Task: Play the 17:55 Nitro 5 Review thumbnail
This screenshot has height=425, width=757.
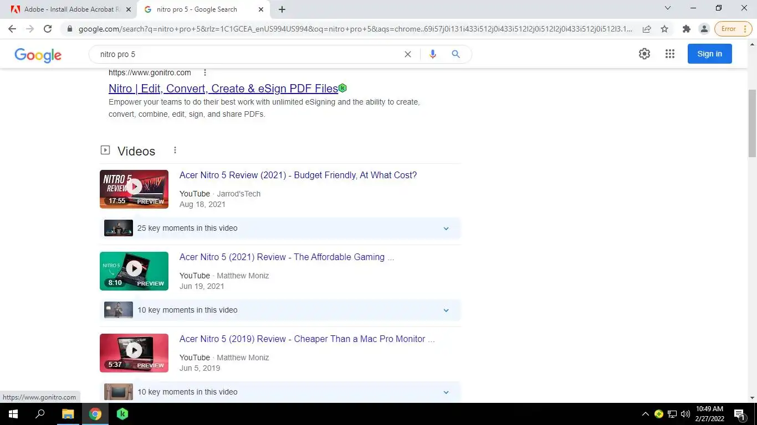Action: [x=134, y=189]
